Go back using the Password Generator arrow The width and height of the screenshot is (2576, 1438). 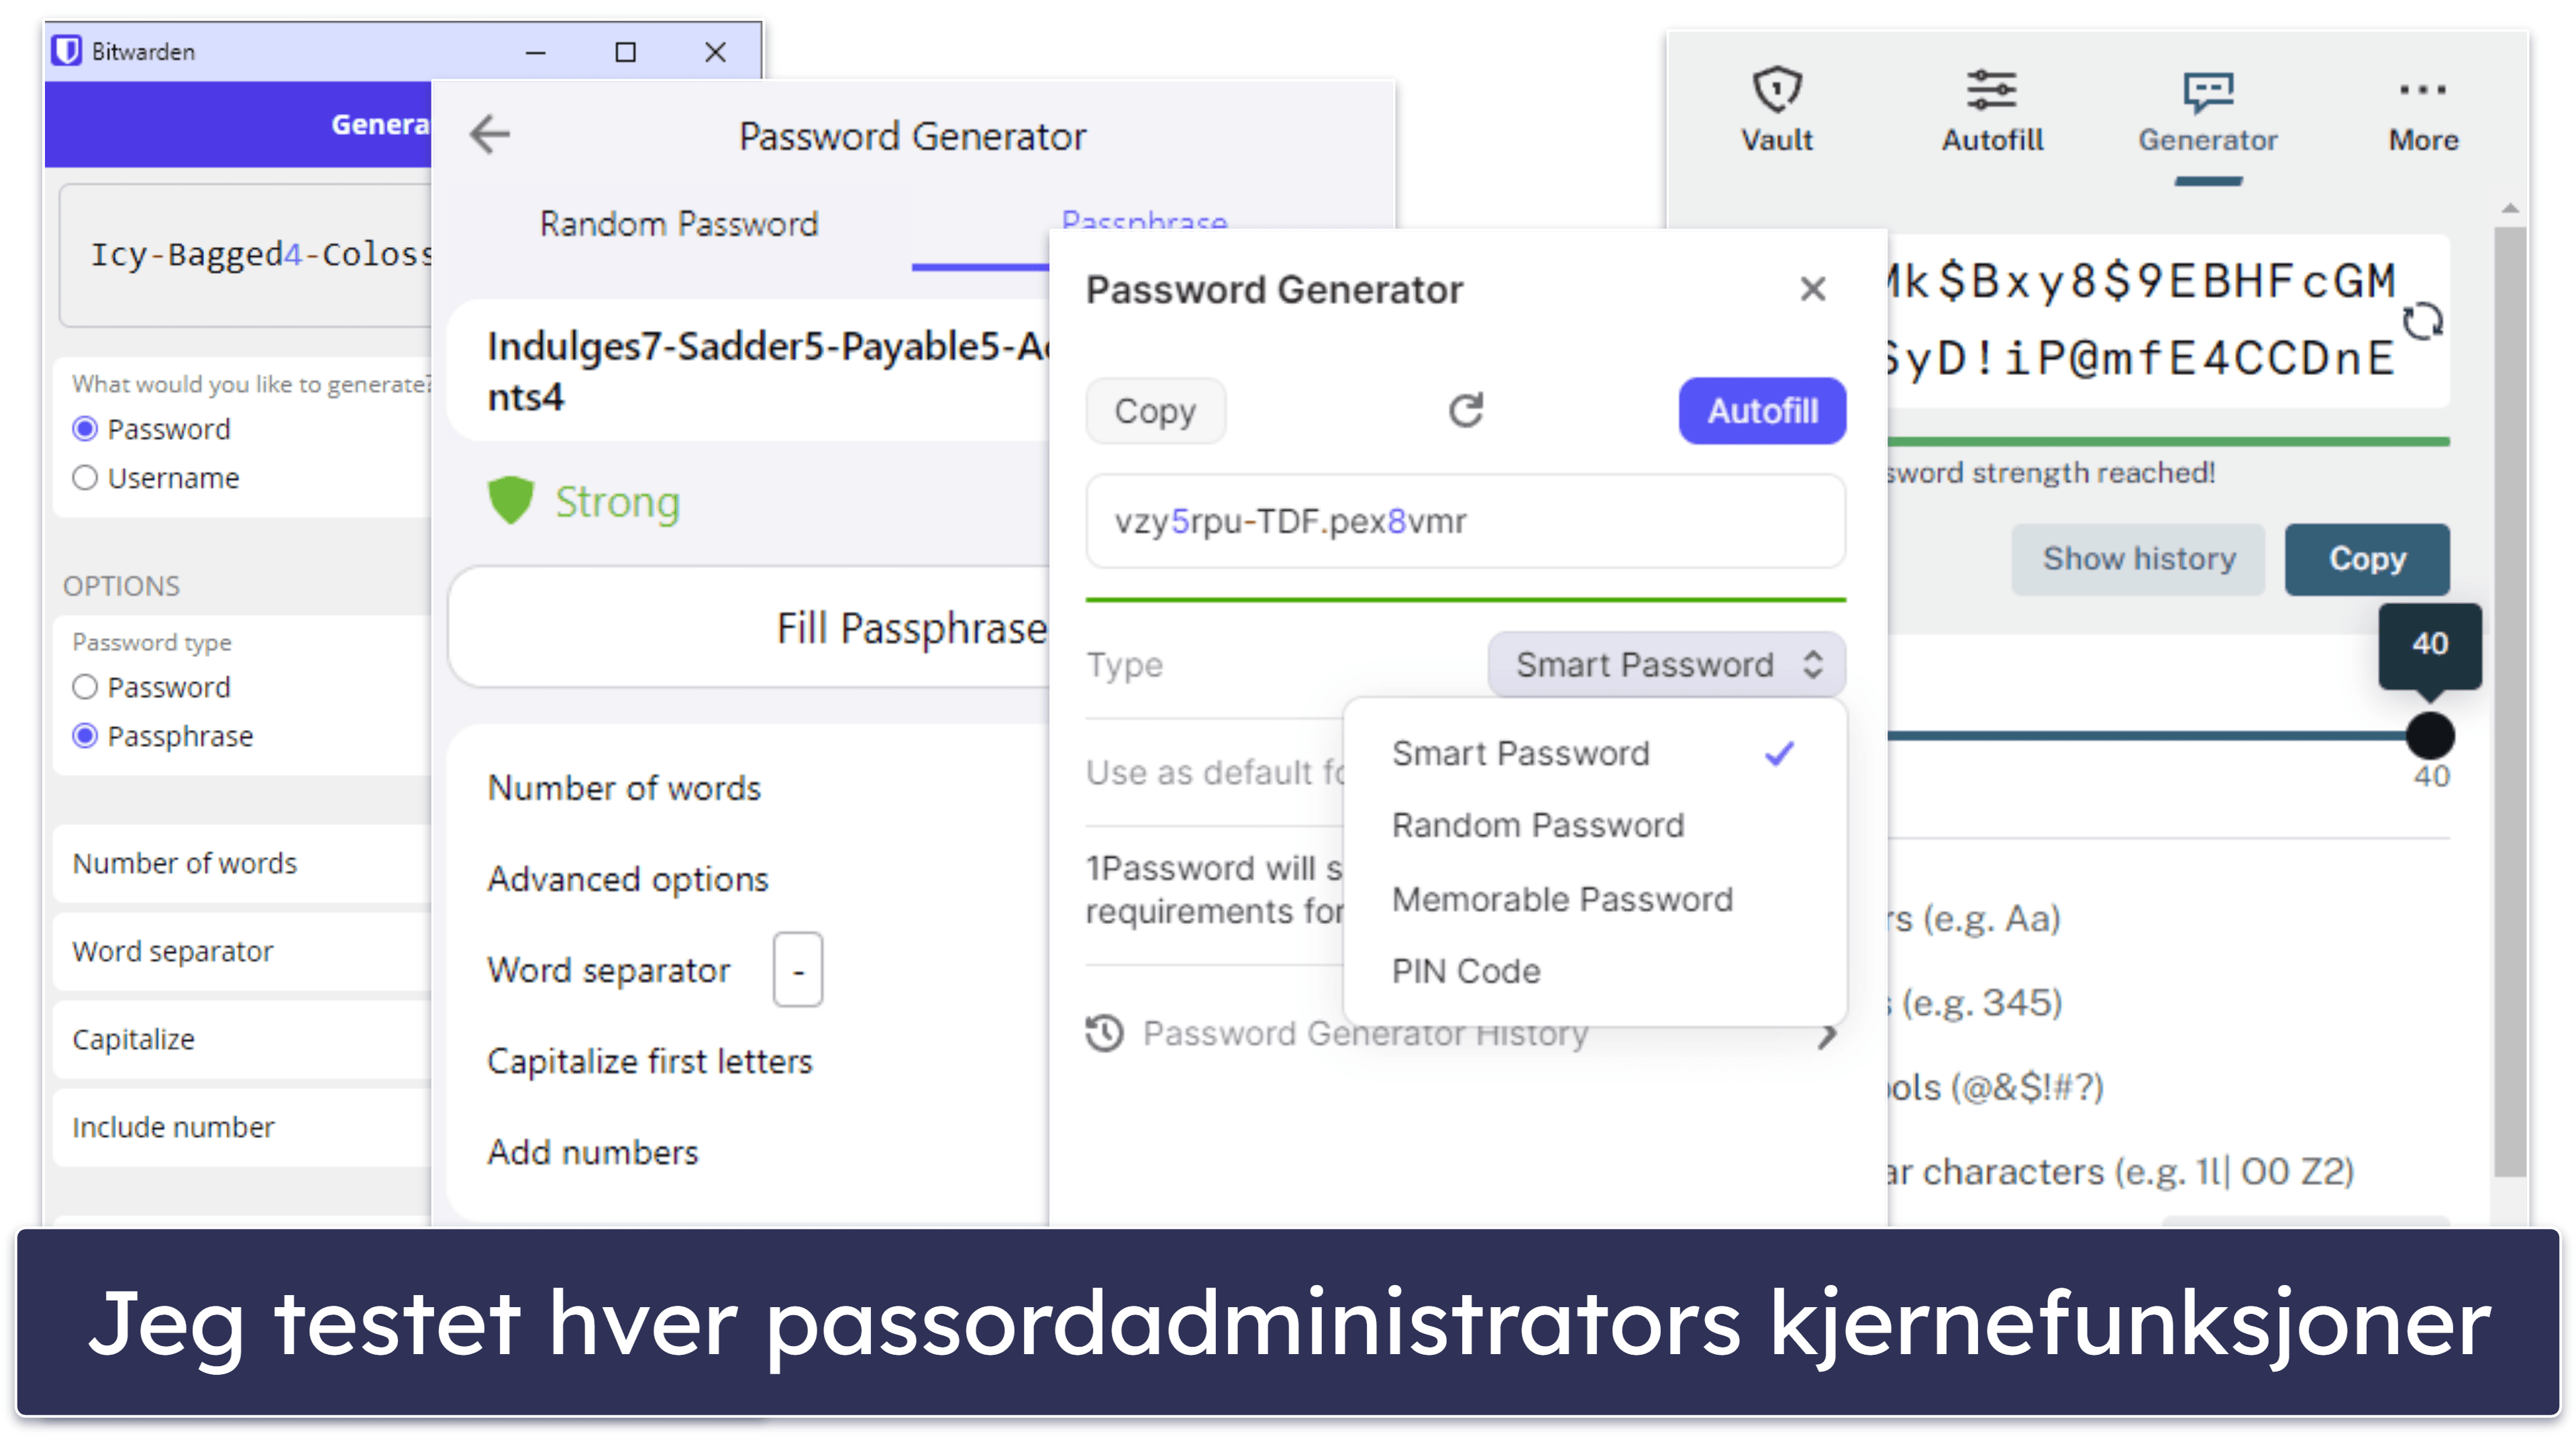pos(490,135)
